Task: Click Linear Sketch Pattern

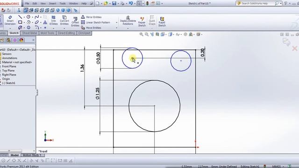Action: 95,22
